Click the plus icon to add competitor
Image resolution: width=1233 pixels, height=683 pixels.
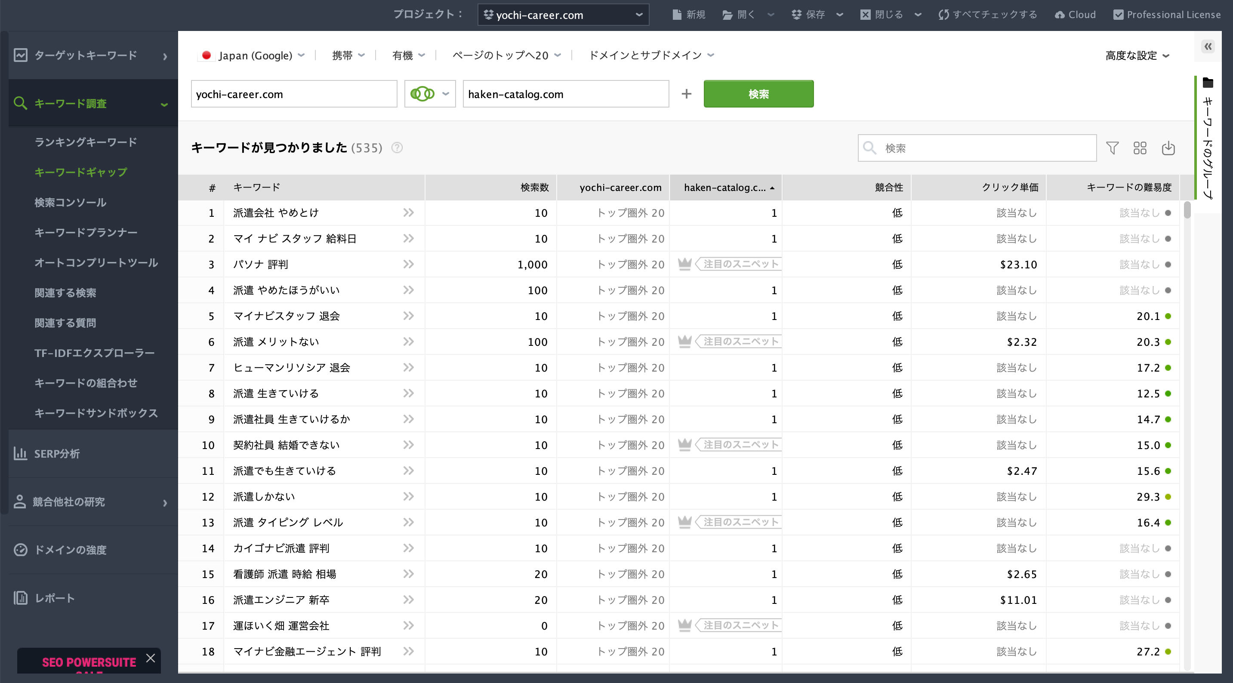click(686, 94)
